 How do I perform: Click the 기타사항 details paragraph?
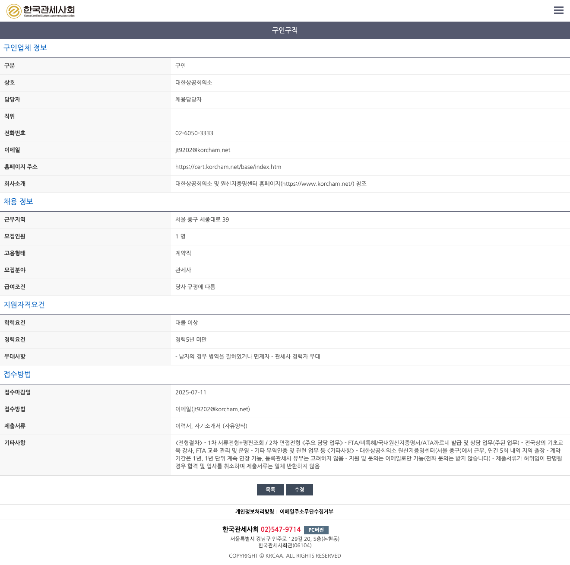coord(370,454)
